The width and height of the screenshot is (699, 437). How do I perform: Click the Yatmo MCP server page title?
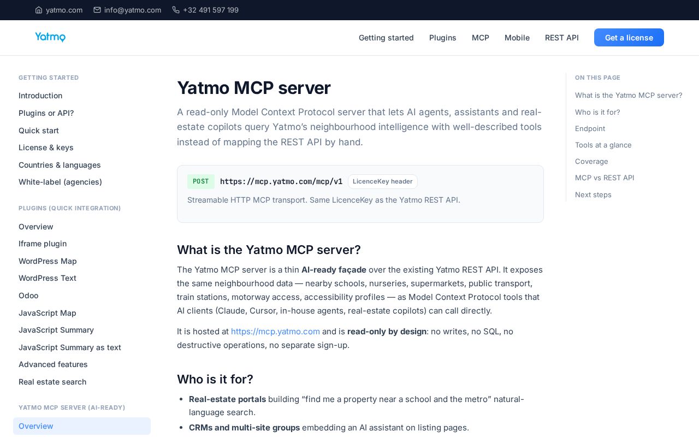[x=254, y=88]
